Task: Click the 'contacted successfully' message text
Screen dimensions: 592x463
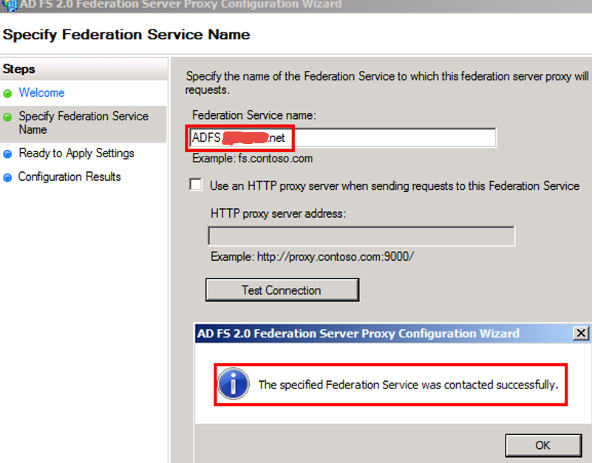Action: 407,385
